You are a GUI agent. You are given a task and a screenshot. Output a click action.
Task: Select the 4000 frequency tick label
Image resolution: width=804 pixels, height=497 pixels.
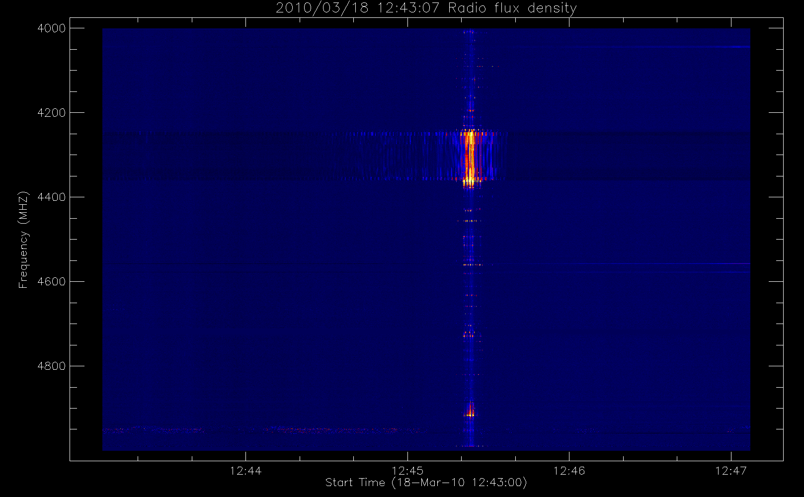point(52,28)
